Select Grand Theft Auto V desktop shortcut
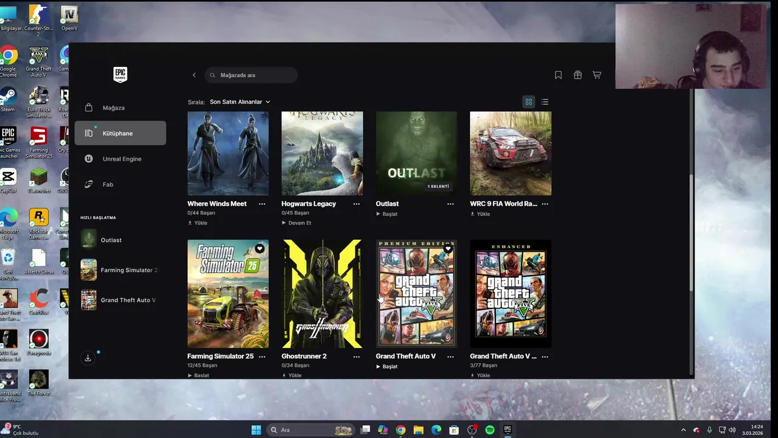The image size is (778, 438). (39, 63)
